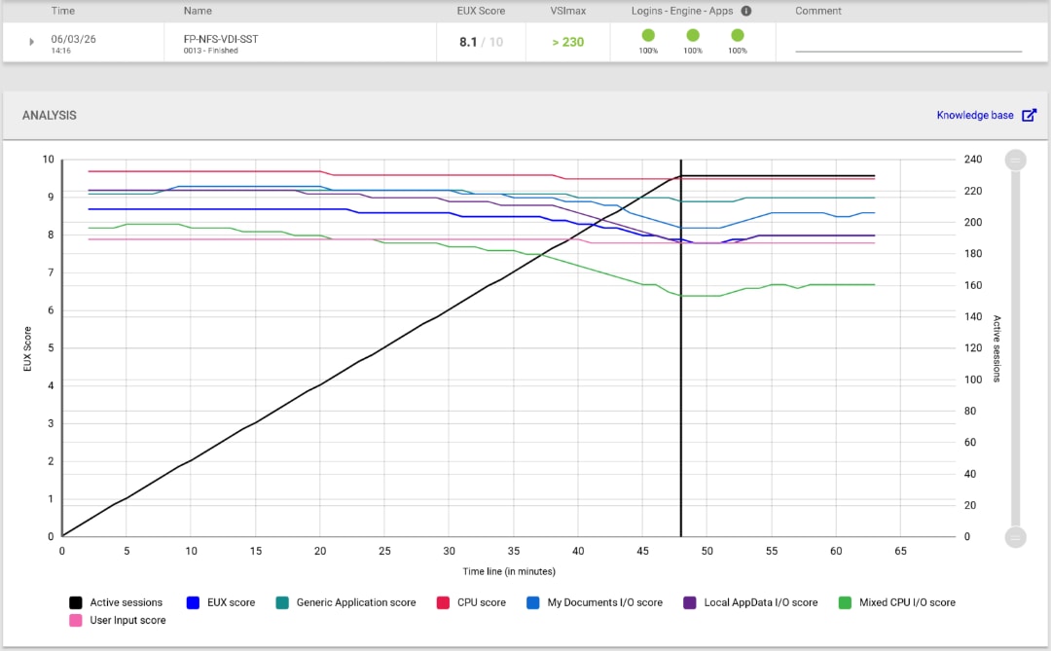Screen dimensions: 1051x651
Task: Click the VSImax column header
Action: [x=567, y=11]
